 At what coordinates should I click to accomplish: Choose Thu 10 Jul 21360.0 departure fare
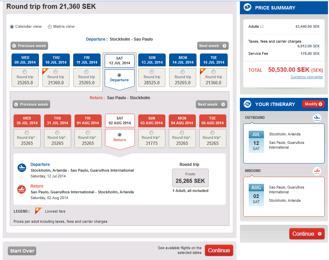[56, 72]
